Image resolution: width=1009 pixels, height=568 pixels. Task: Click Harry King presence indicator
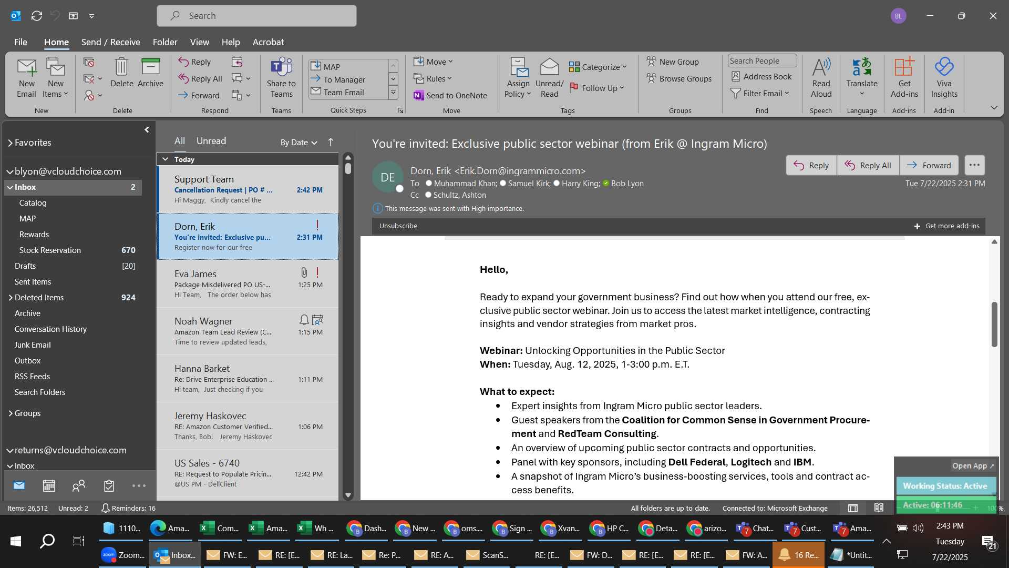tap(557, 184)
